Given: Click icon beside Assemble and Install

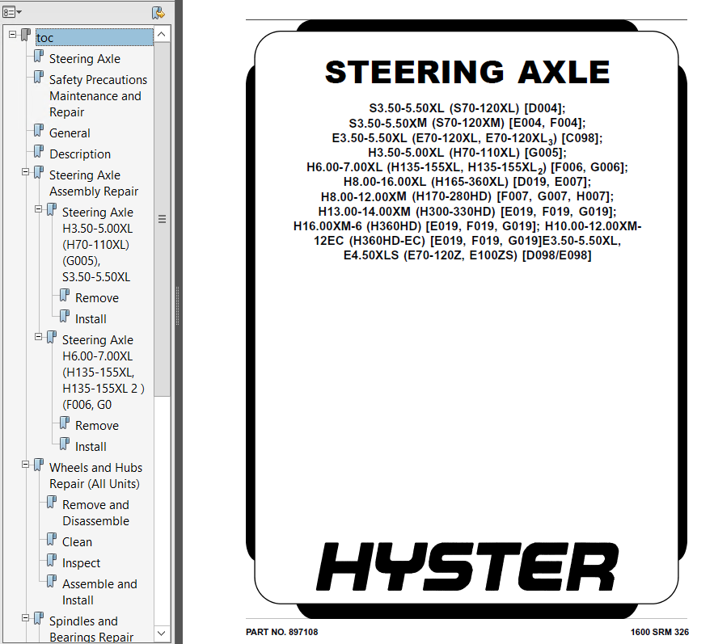Looking at the screenshot, I should (52, 581).
